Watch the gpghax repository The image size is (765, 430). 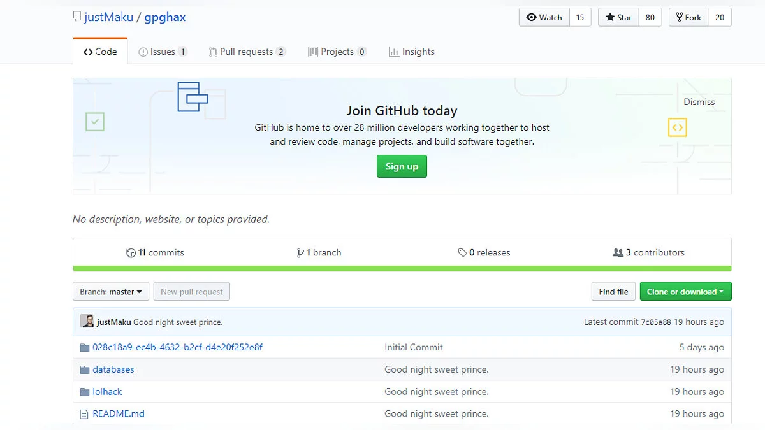click(x=544, y=17)
